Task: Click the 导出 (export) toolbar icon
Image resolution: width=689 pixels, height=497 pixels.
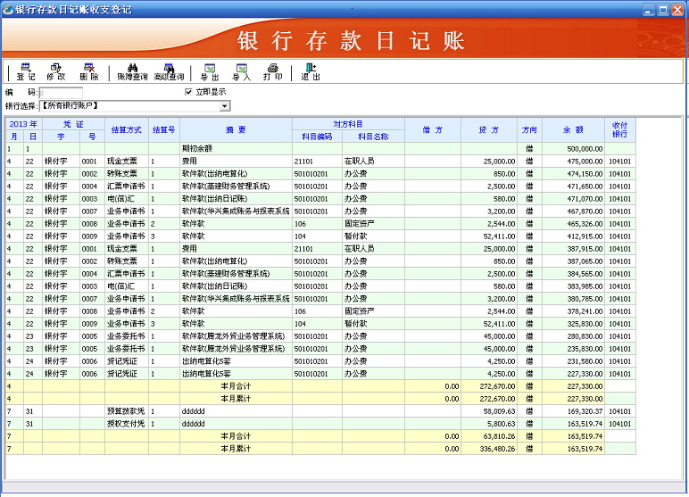Action: point(210,71)
